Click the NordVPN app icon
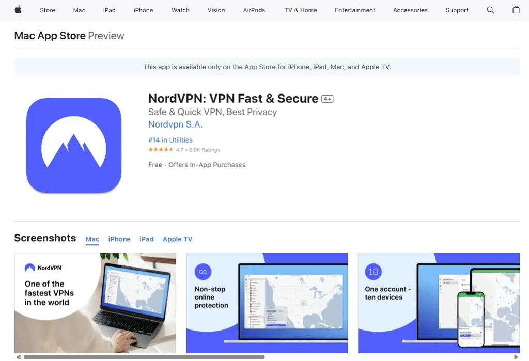This screenshot has width=529, height=361. pyautogui.click(x=74, y=146)
